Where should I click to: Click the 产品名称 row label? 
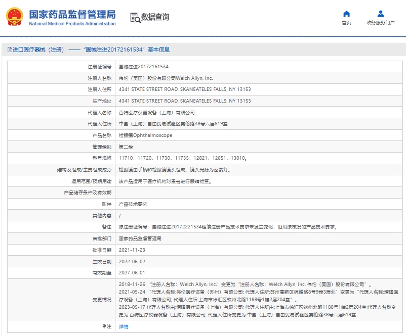pos(102,135)
